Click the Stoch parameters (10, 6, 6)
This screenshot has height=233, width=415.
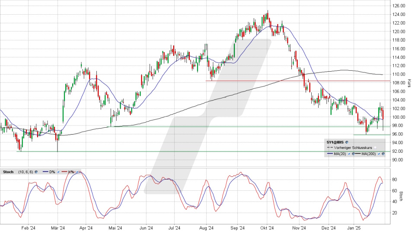click(x=26, y=172)
